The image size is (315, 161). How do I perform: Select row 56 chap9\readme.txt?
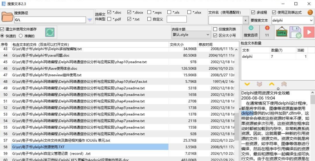117,134
